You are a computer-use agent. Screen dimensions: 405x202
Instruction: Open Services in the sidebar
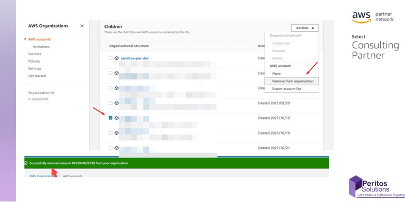[x=35, y=54]
